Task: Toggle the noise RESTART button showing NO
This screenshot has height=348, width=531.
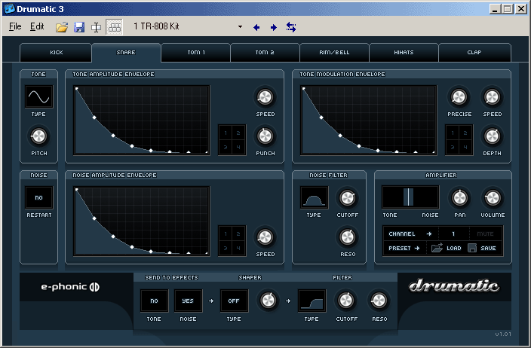Action: [39, 197]
